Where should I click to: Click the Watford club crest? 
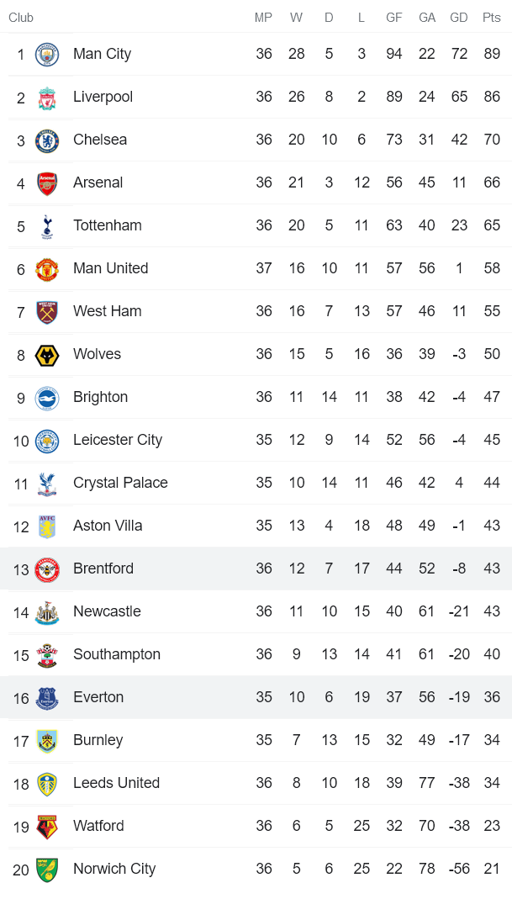[x=47, y=827]
